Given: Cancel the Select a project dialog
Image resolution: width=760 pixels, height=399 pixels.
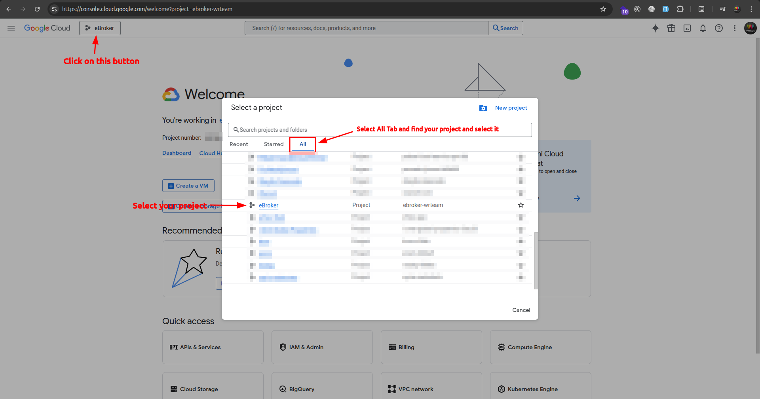Looking at the screenshot, I should pos(521,310).
